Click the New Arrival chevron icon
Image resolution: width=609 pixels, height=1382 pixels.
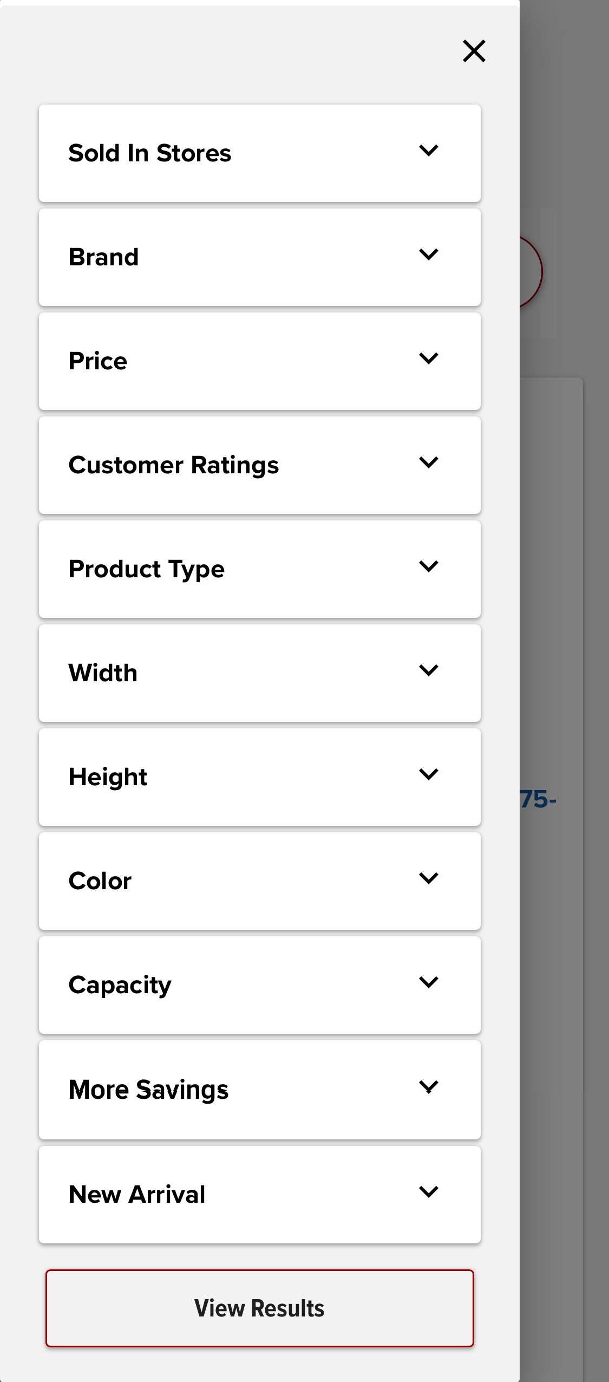[x=429, y=1191]
